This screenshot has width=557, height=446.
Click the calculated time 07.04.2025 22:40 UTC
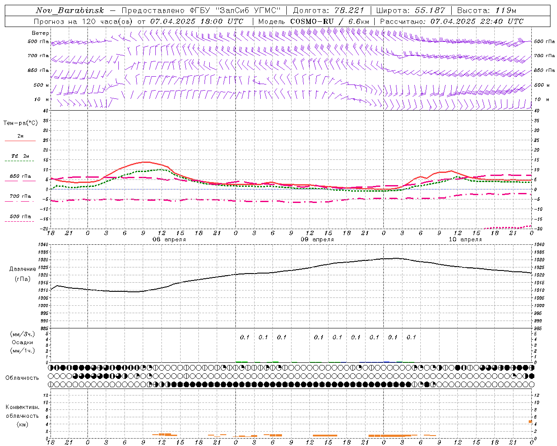477,21
